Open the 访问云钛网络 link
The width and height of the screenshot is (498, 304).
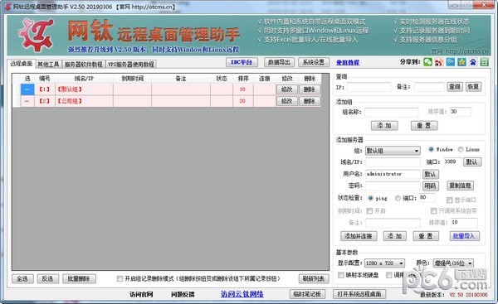click(242, 294)
